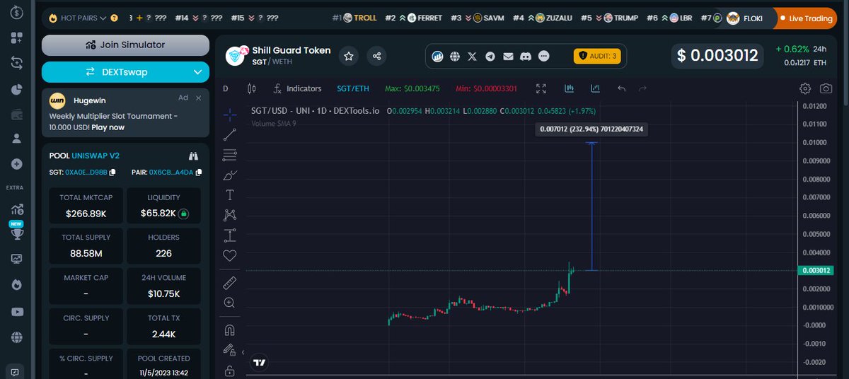Open the chart patterns tool
Screen dimensions: 849x379
[x=229, y=215]
